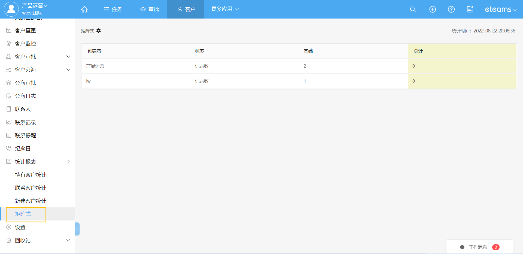Open matrix settings gear icon
This screenshot has width=523, height=254.
pos(99,31)
